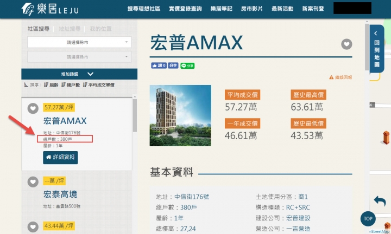Open 房市影片 in the navigation menu
This screenshot has height=234, width=391.
click(252, 9)
